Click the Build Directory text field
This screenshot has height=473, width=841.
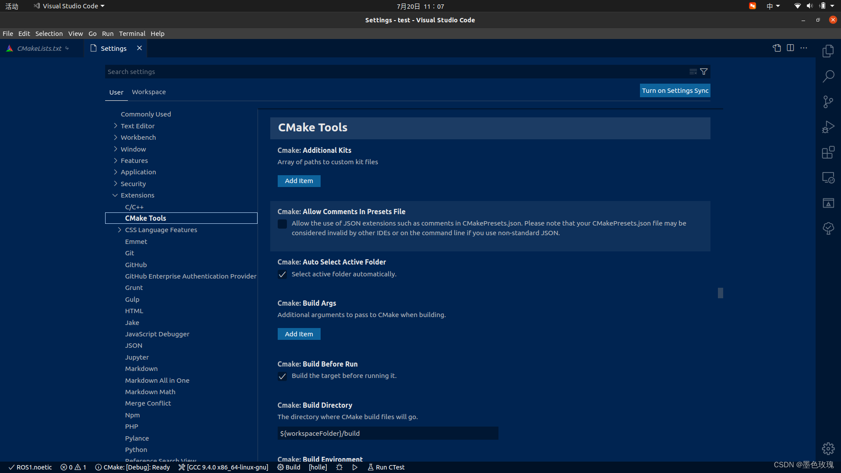tap(388, 433)
